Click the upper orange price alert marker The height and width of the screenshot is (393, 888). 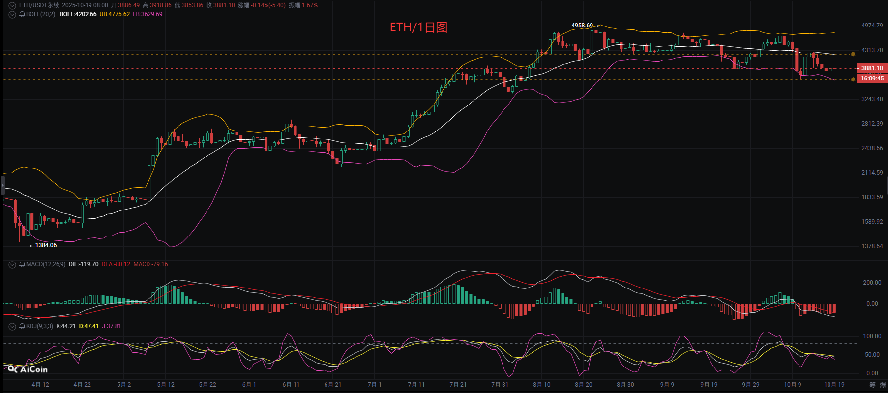[853, 54]
